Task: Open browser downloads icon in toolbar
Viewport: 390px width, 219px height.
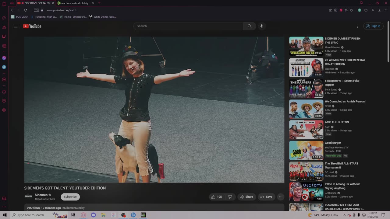Action: tap(379, 10)
